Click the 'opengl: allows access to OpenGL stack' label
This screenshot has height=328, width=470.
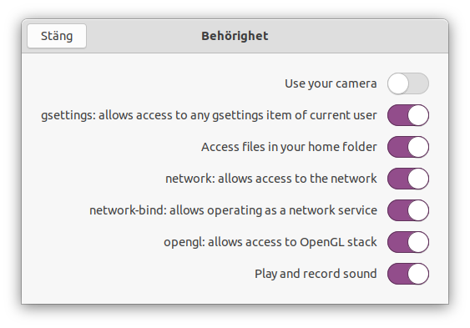[x=270, y=242]
